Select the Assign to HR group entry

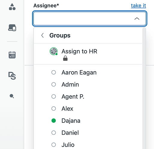[x=88, y=54]
